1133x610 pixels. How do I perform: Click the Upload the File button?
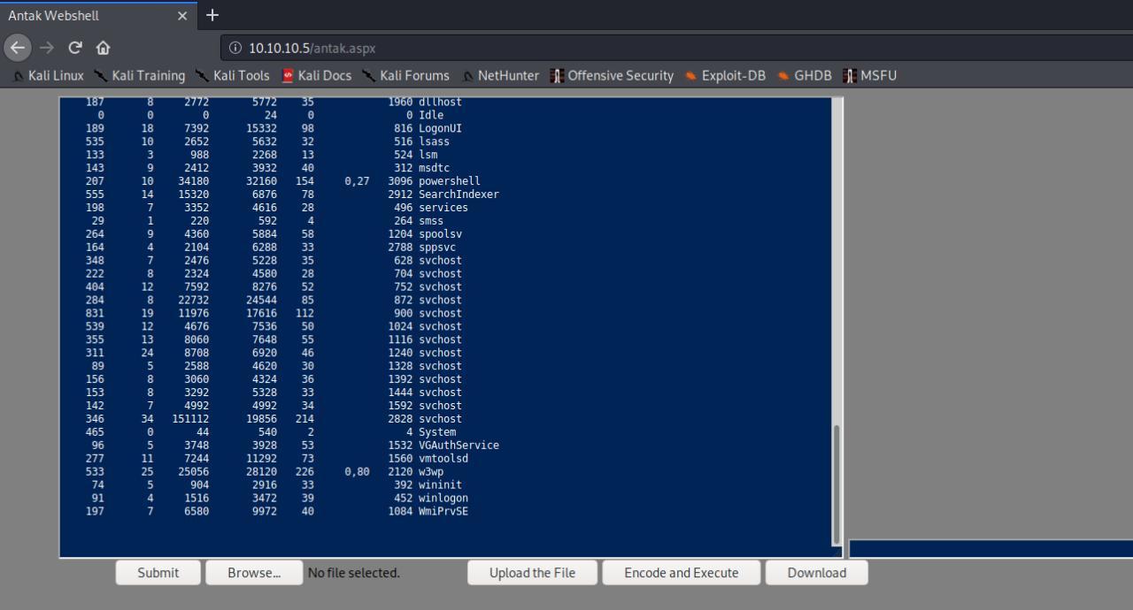532,573
